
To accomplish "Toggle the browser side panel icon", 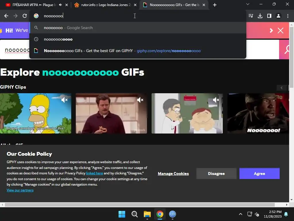I will 269,16.
